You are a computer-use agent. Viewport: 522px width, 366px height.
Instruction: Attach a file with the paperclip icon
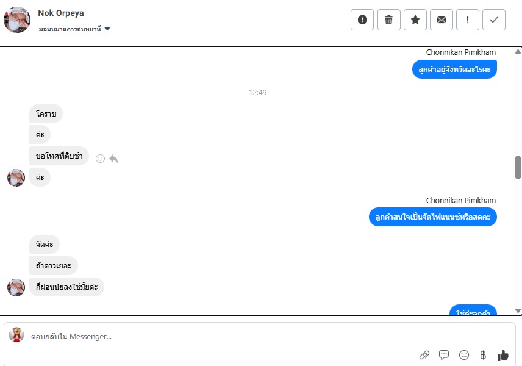424,355
